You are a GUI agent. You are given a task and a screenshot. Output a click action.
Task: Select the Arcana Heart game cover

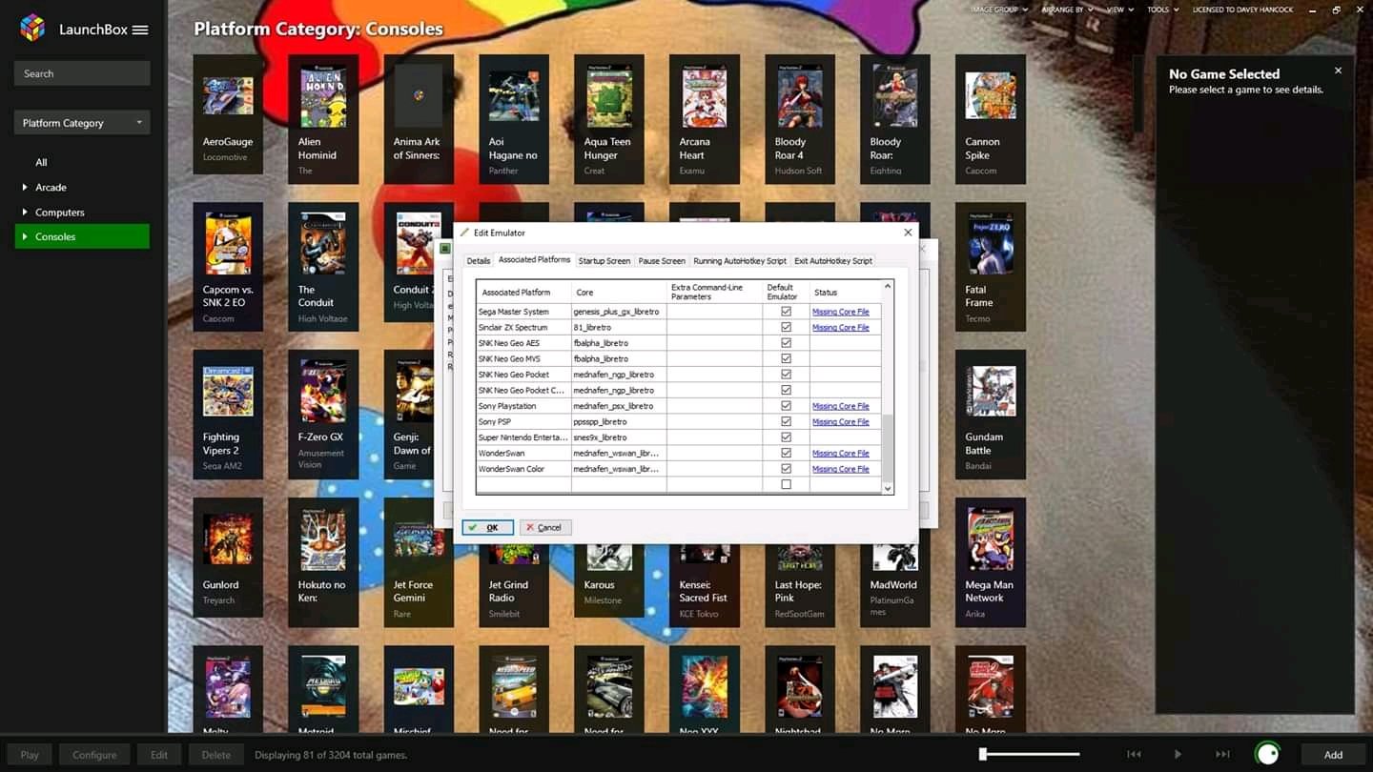(705, 96)
